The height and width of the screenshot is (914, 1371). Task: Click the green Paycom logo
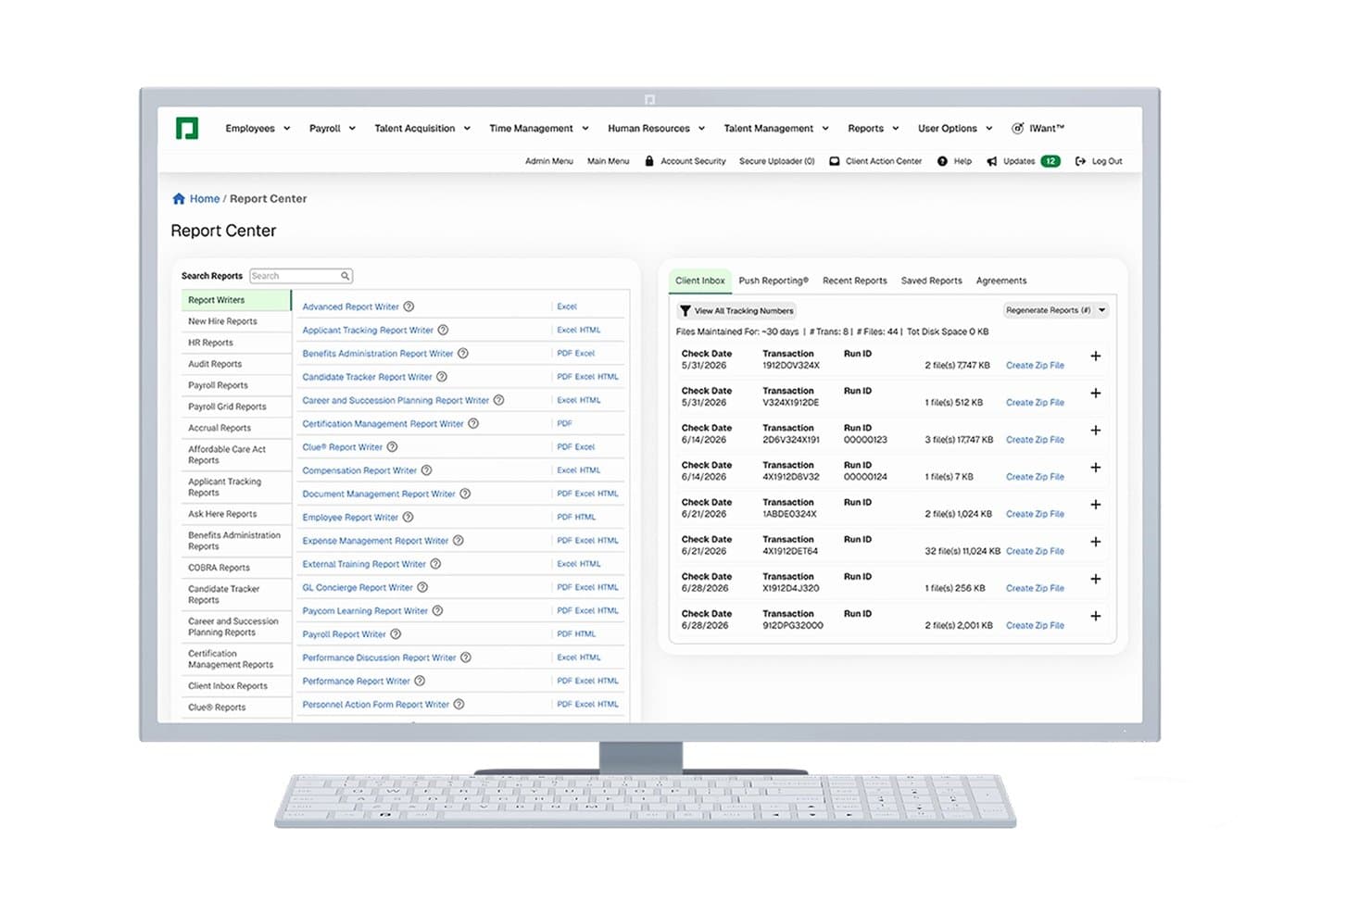click(x=187, y=128)
